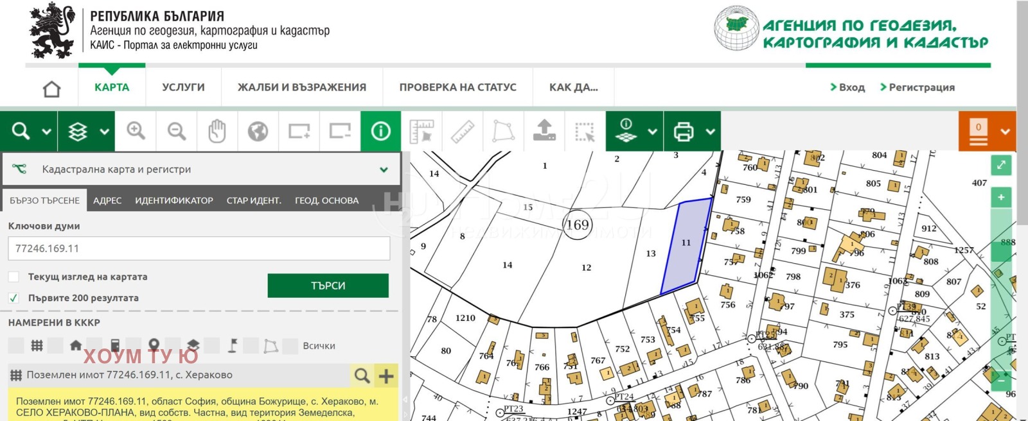Image resolution: width=1028 pixels, height=421 pixels.
Task: Select the pan hand tool
Action: tap(217, 132)
